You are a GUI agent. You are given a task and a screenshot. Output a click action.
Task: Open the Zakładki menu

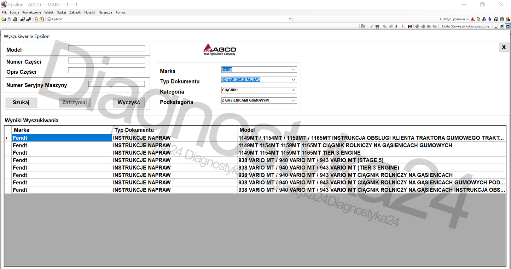75,12
